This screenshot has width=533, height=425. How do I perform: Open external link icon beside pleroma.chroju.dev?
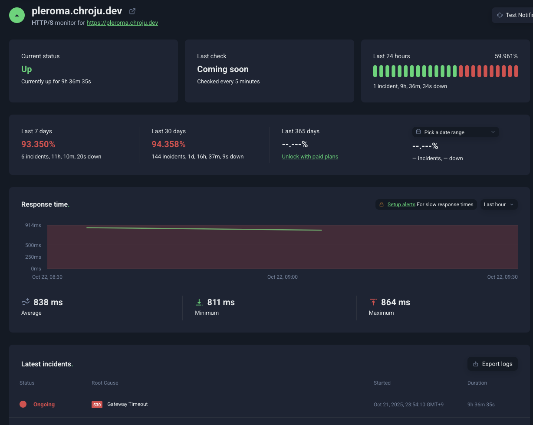pyautogui.click(x=132, y=11)
